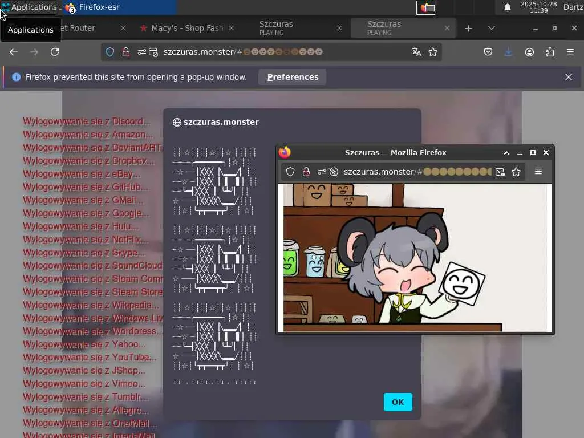Roll up the popup window with the chevron
The image size is (584, 438).
coord(506,153)
